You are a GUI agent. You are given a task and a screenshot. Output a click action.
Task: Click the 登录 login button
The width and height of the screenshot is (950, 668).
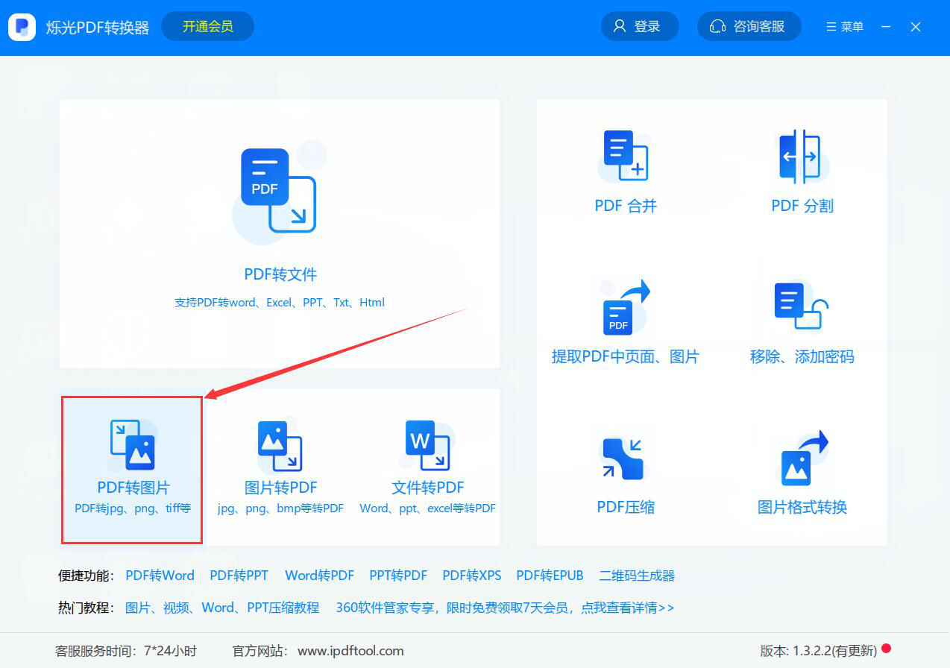tap(640, 26)
